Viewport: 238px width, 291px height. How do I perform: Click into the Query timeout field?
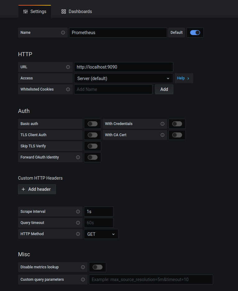pyautogui.click(x=98, y=223)
